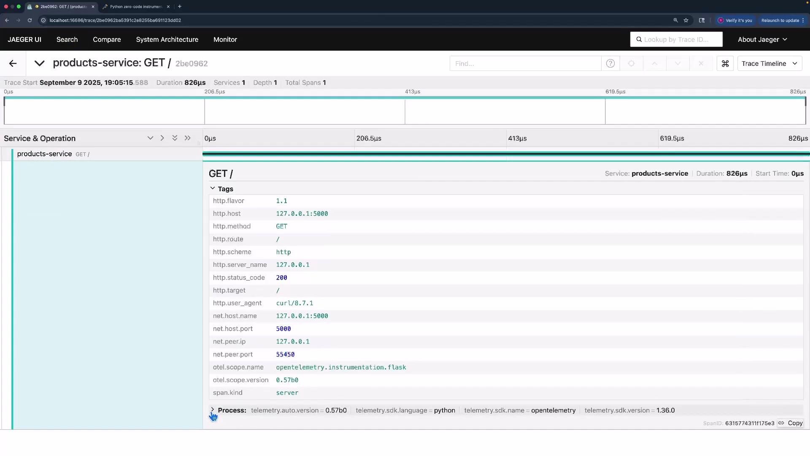
Task: Close the Python zero-code tab
Action: click(168, 7)
